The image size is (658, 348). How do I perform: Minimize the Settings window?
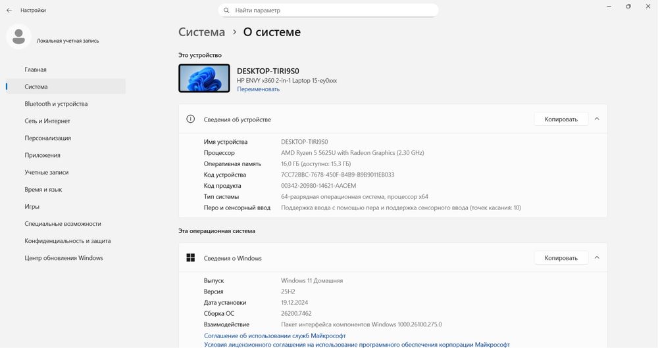coord(609,7)
